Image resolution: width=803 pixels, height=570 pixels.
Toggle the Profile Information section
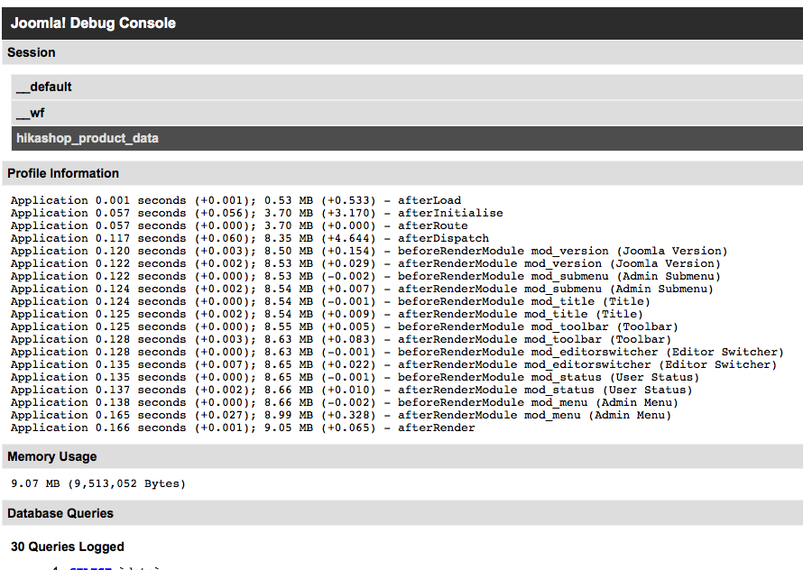point(402,173)
